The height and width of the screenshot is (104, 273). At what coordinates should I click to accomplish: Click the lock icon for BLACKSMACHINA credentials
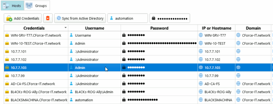(7, 100)
